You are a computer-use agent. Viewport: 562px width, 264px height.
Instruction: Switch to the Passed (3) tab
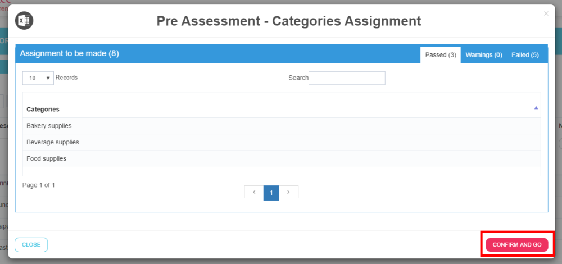click(x=441, y=55)
